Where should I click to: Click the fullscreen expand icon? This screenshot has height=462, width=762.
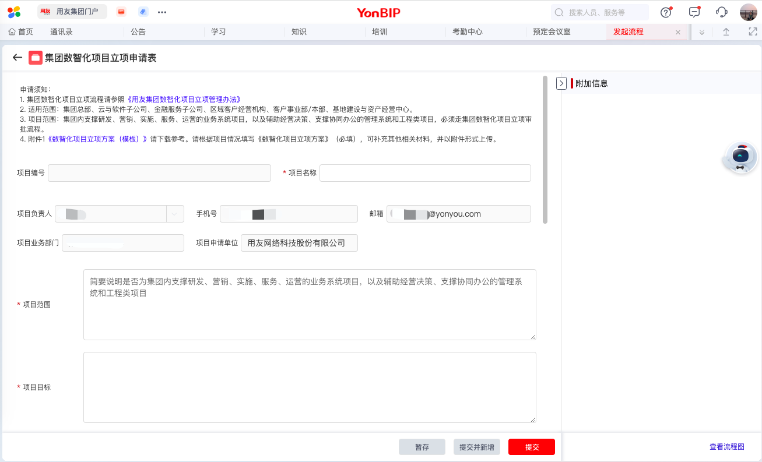(x=753, y=32)
